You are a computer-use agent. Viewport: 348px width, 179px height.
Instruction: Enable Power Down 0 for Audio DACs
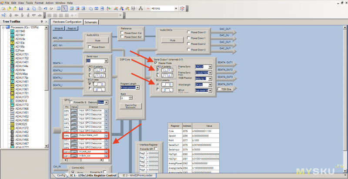click(188, 32)
